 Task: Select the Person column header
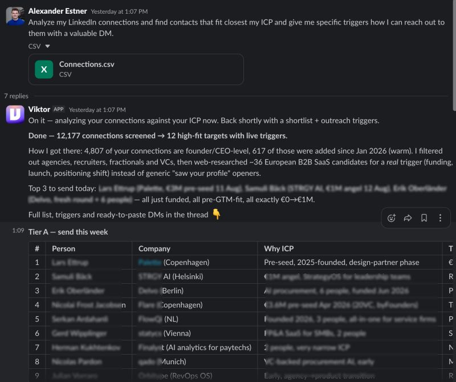pyautogui.click(x=63, y=248)
